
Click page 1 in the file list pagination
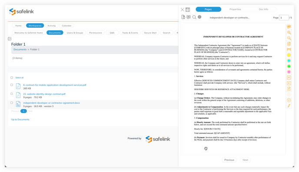(23, 111)
